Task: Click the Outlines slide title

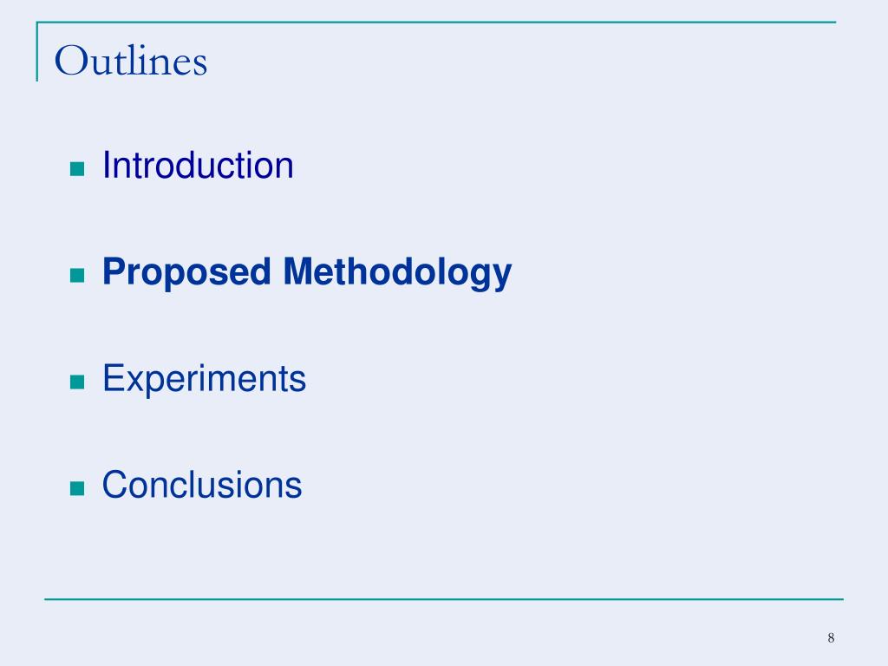Action: (131, 61)
